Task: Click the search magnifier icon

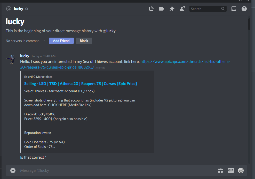Action: [x=223, y=9]
